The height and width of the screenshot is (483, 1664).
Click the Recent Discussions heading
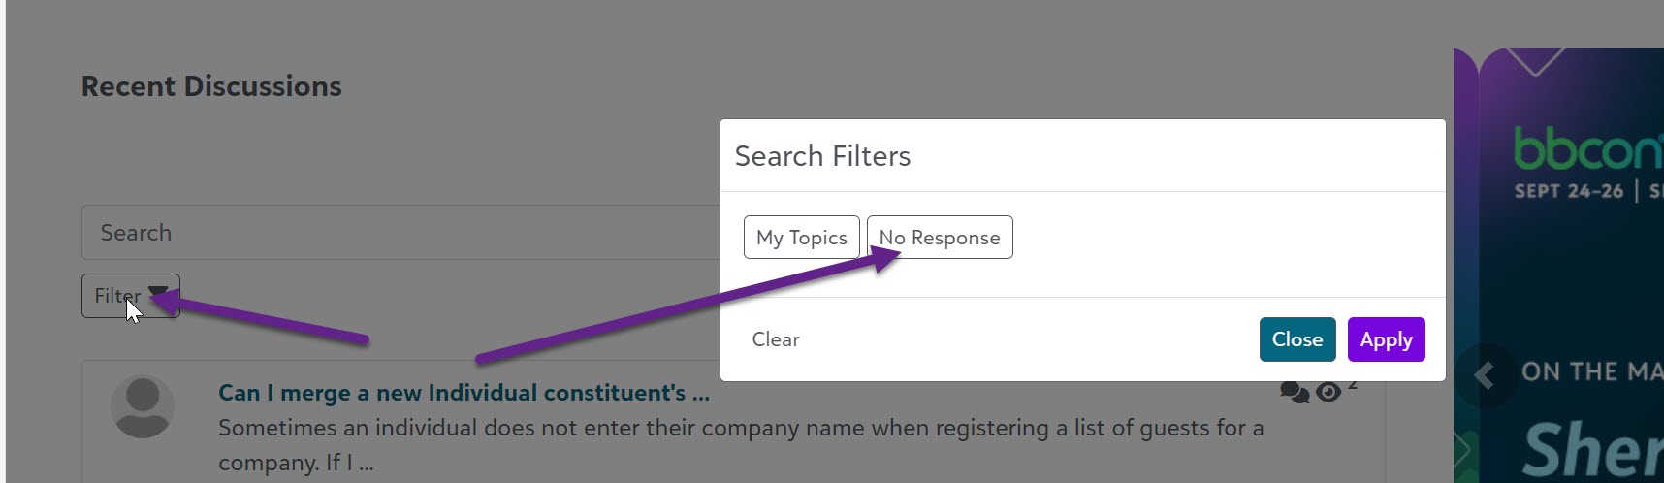click(x=211, y=86)
